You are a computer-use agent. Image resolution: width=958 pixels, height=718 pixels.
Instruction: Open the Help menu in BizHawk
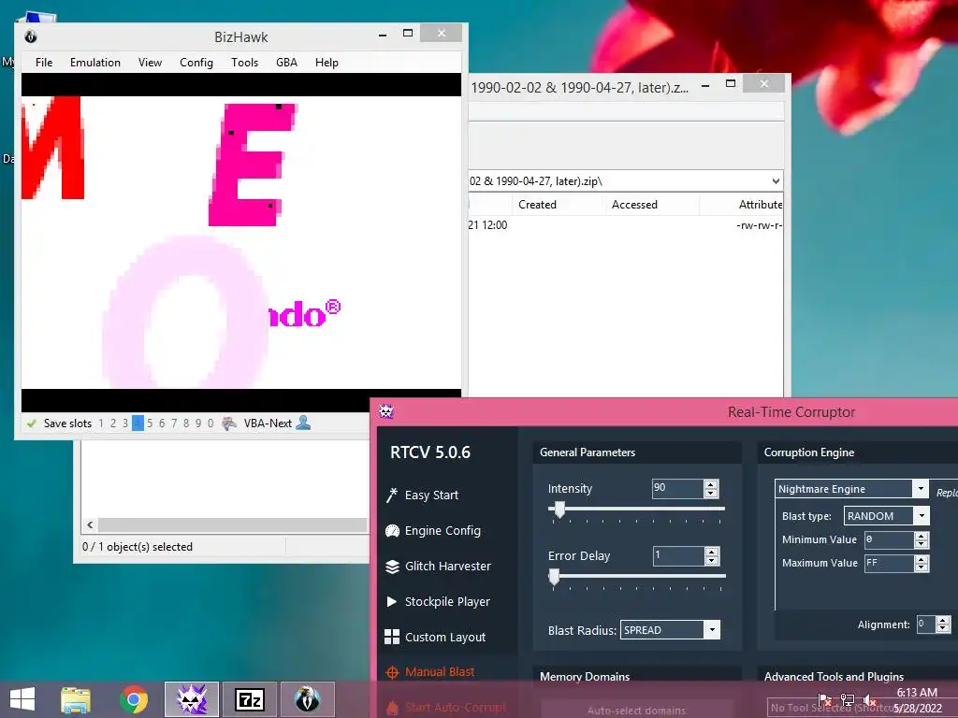coord(327,63)
